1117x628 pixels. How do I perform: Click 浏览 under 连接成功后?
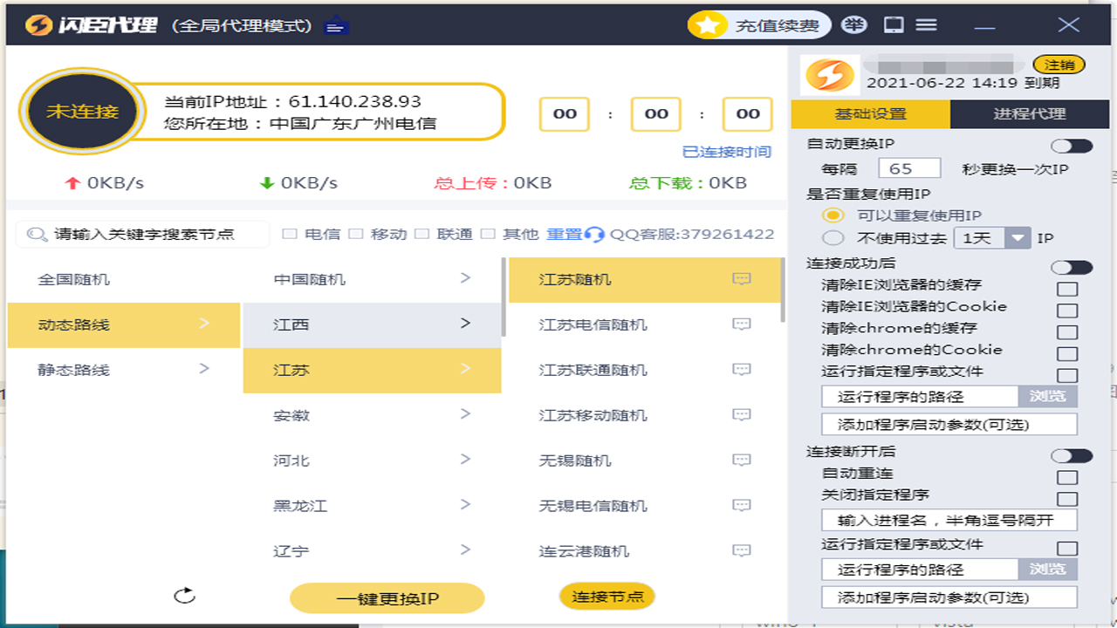click(1047, 396)
